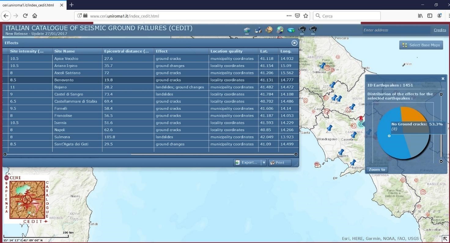Open the layers stack tool in header

tap(247, 30)
